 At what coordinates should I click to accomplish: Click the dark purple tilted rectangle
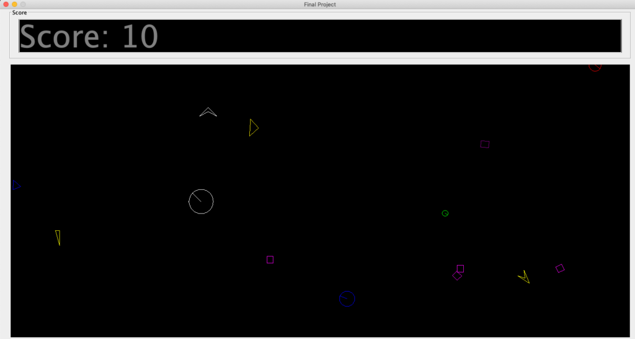point(485,144)
